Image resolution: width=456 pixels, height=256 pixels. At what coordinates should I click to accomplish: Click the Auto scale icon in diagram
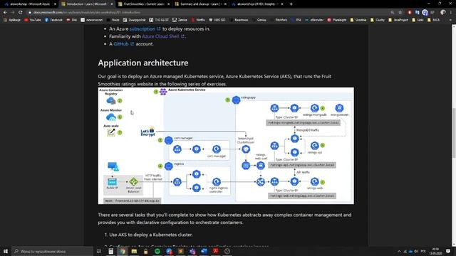pyautogui.click(x=111, y=132)
